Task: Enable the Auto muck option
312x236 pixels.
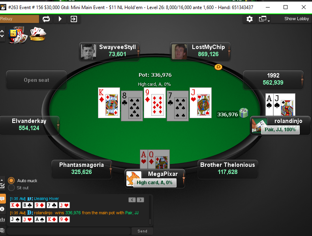Action: coord(11,180)
